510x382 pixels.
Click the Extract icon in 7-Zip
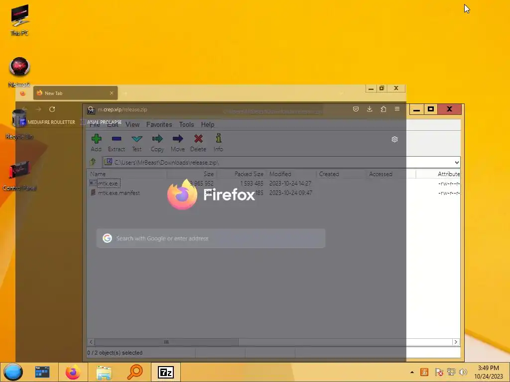[117, 142]
